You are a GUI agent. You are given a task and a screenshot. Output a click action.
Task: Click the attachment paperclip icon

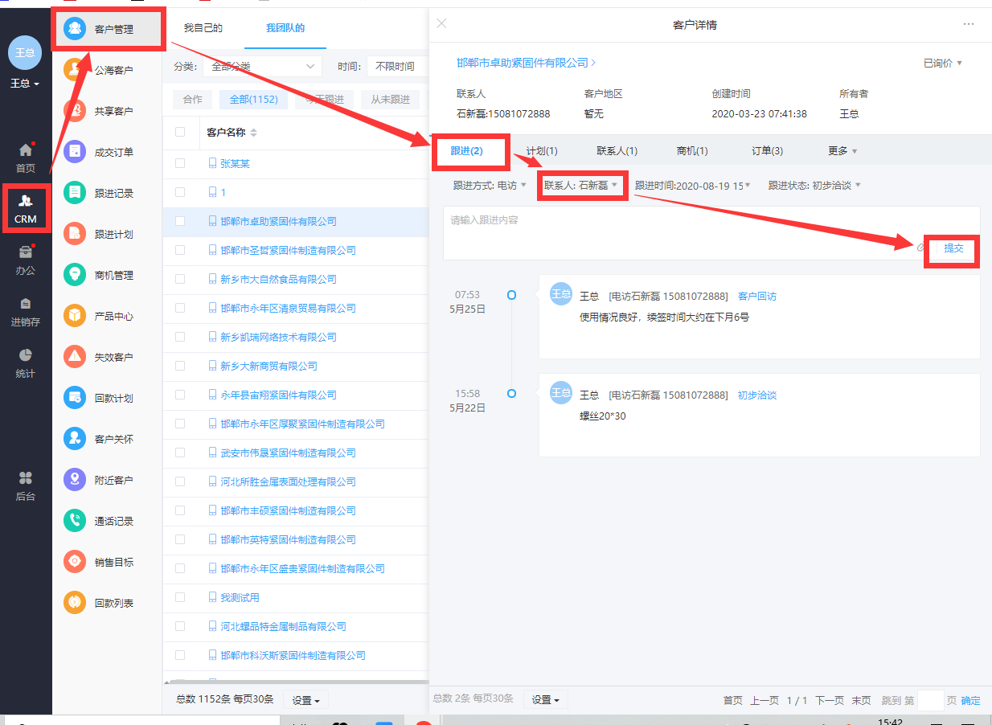tap(921, 248)
